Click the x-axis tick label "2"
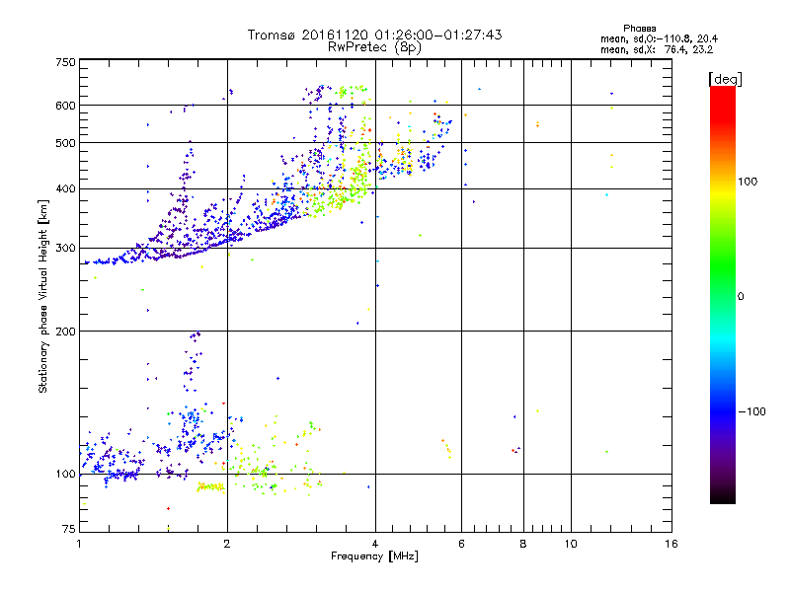The height and width of the screenshot is (592, 790). [x=227, y=544]
